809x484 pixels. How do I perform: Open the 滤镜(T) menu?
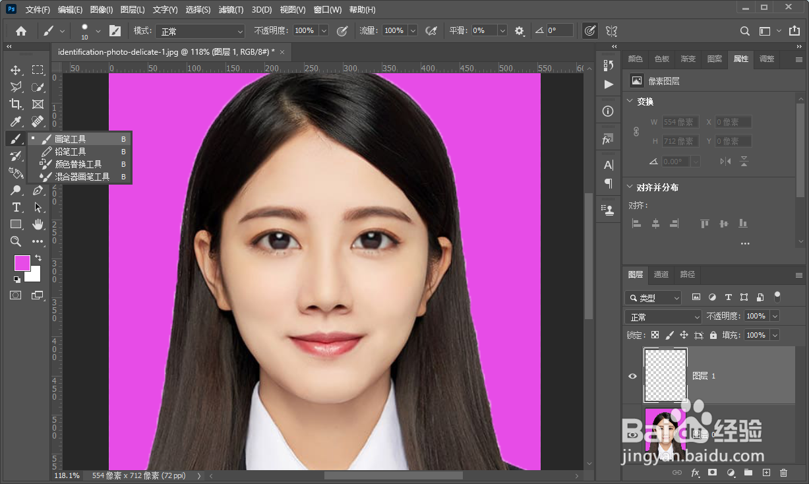click(231, 10)
